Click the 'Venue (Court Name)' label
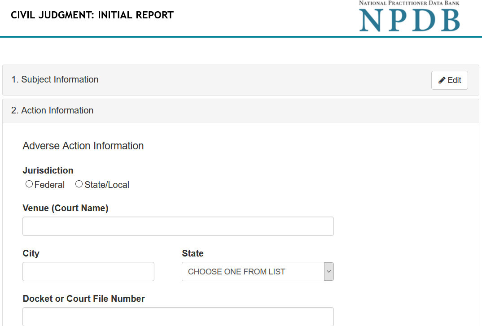The image size is (482, 326). click(x=66, y=208)
